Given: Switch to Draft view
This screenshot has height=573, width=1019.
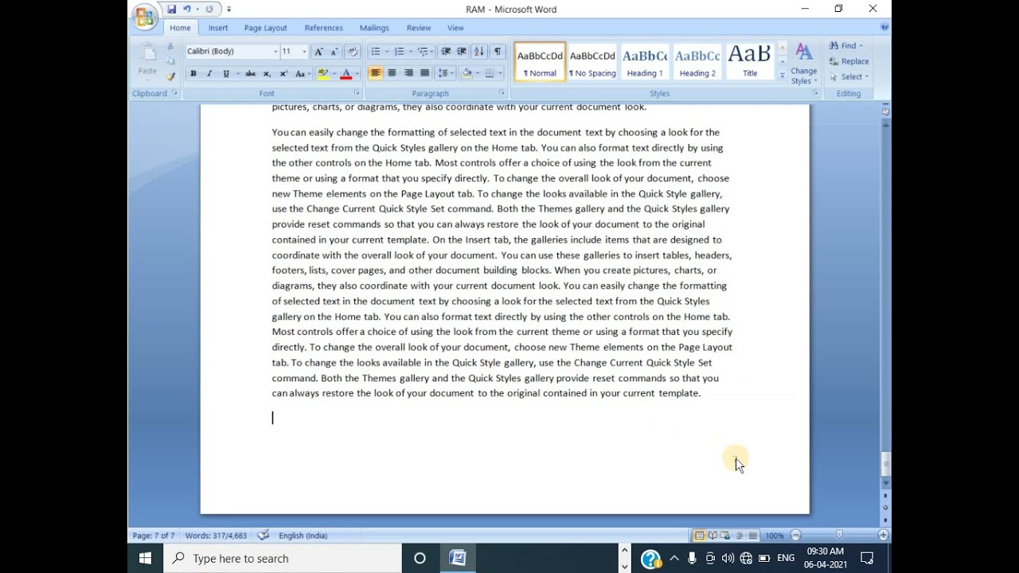Looking at the screenshot, I should (752, 536).
